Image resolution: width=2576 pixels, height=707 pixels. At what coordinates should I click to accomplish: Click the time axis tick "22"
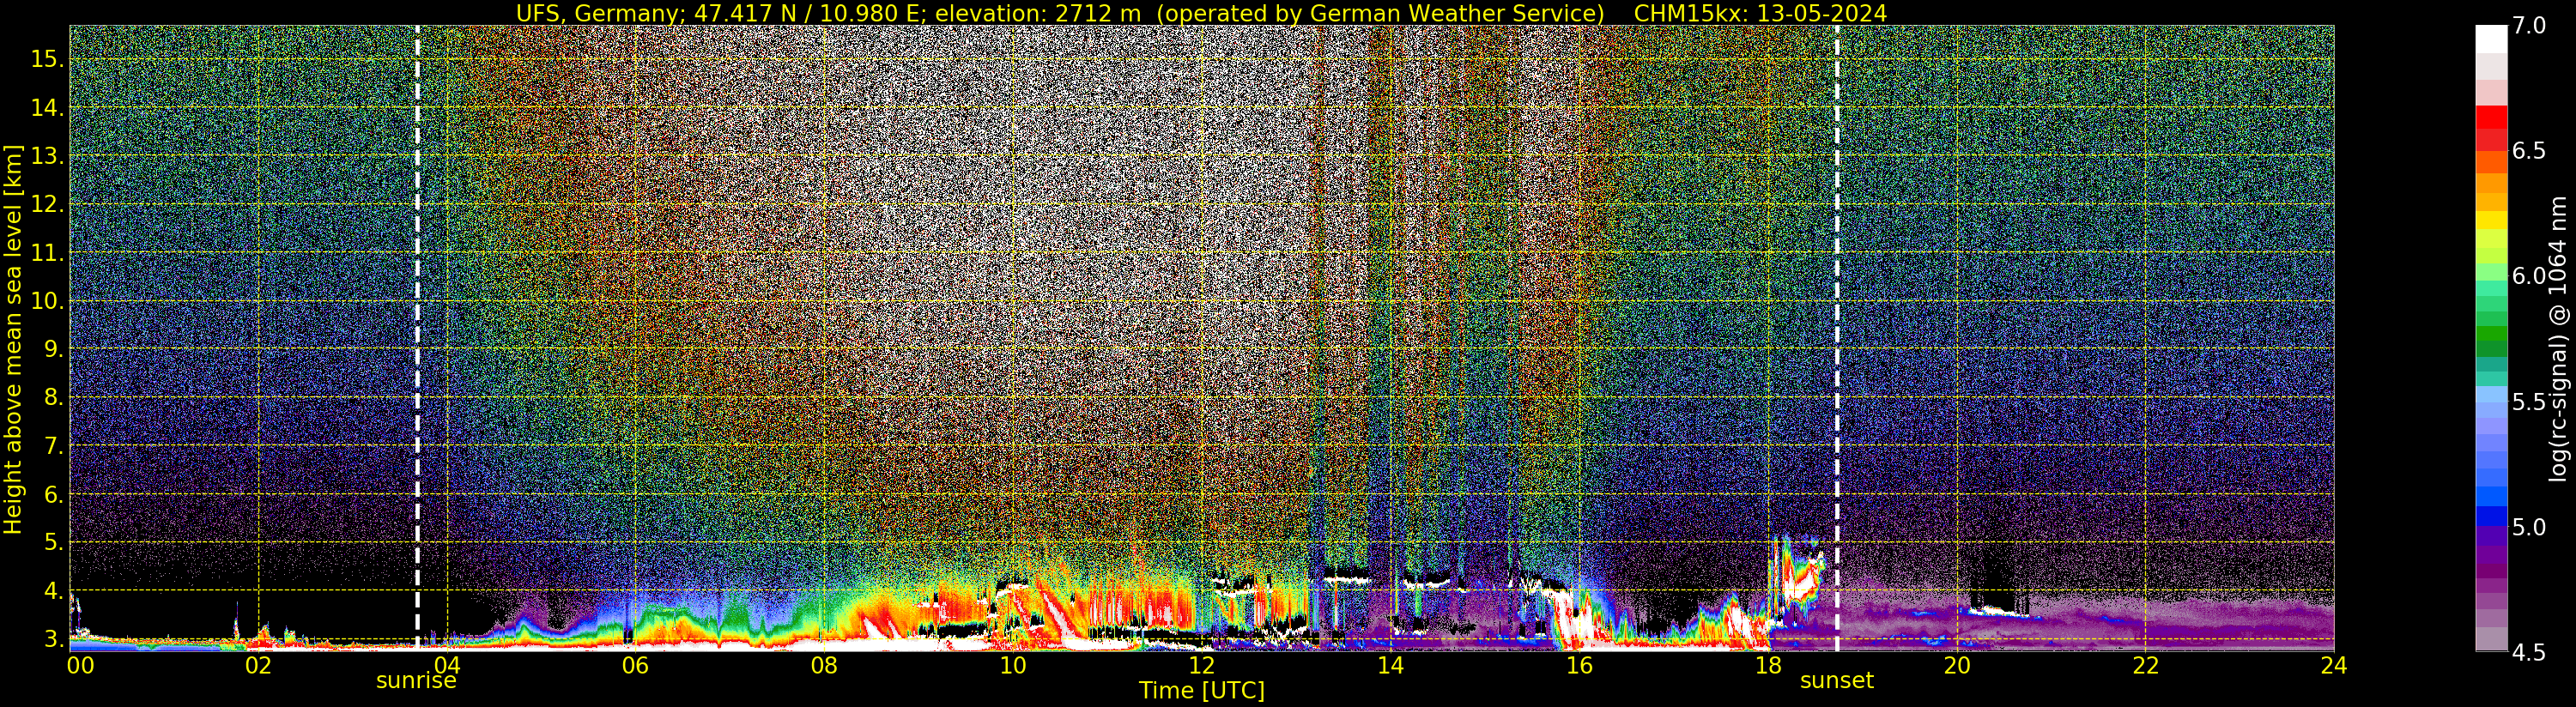[x=2146, y=665]
